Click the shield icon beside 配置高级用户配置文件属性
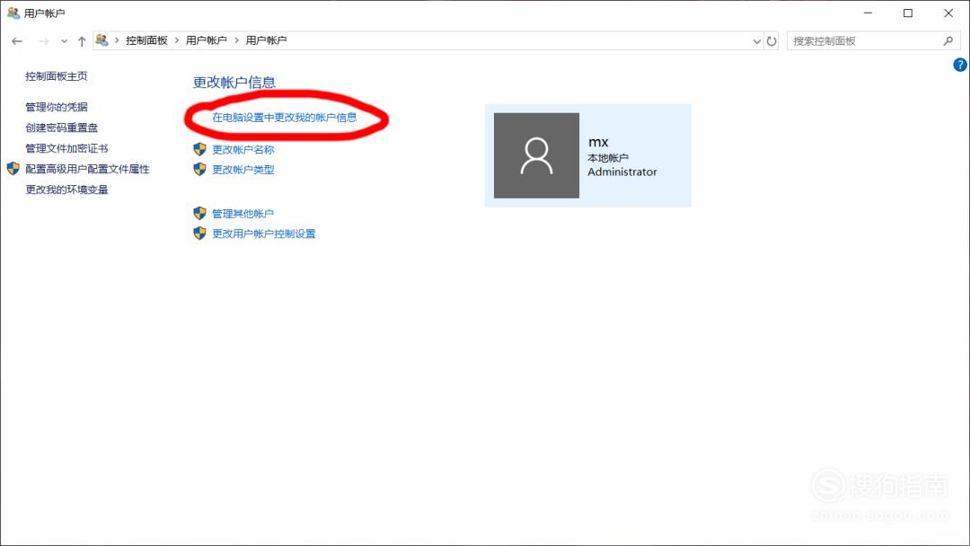 tap(13, 168)
